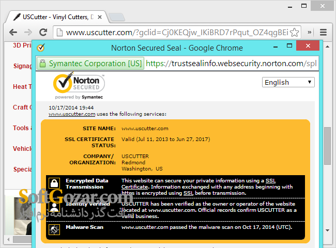
Task: Click the Encrypted Data Transmission padlock icon
Action: [54, 183]
